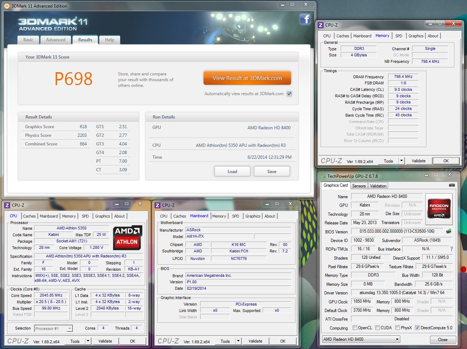Enable the CUDA checkbox in GPU-Z
Image resolution: width=467 pixels, height=349 pixels.
coord(377,328)
